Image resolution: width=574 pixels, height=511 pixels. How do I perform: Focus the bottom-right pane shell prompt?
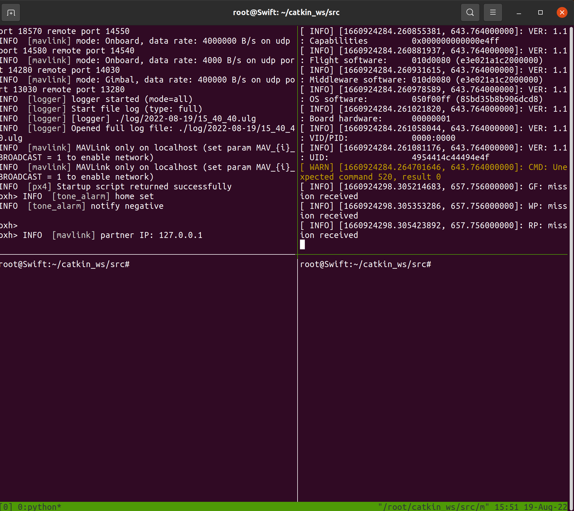click(365, 264)
